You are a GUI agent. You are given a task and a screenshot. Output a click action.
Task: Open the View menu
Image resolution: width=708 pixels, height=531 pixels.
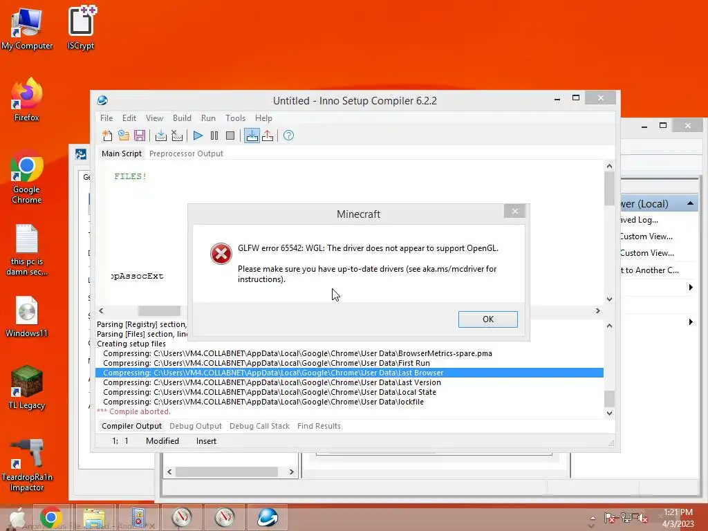point(154,118)
